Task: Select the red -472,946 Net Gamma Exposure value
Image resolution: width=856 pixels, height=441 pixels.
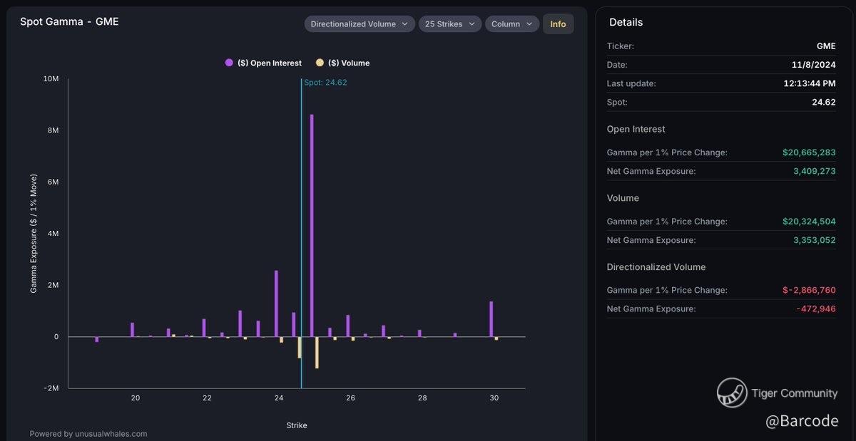Action: click(815, 308)
